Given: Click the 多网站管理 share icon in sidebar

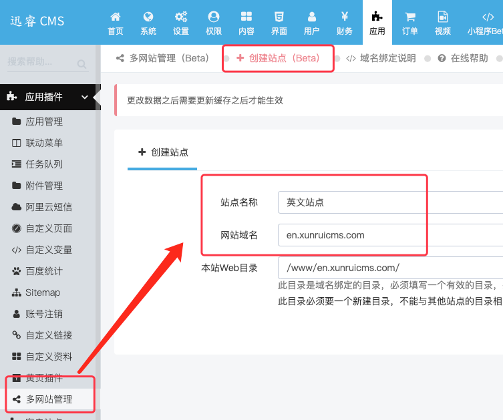Looking at the screenshot, I should [x=16, y=399].
